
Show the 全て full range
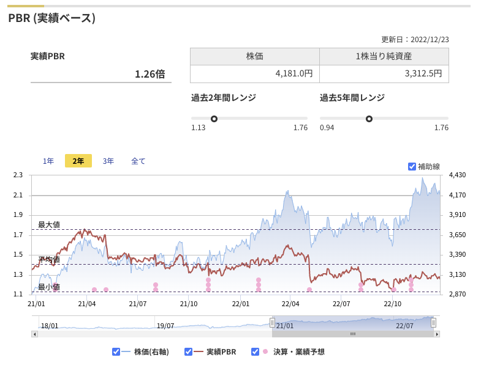click(138, 161)
